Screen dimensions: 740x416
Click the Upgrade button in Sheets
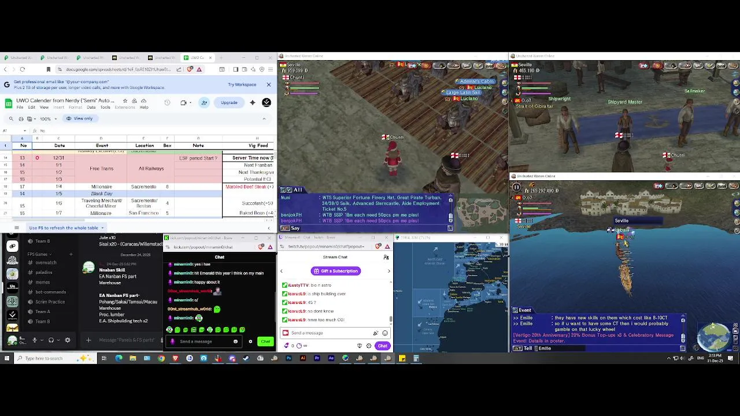point(229,103)
